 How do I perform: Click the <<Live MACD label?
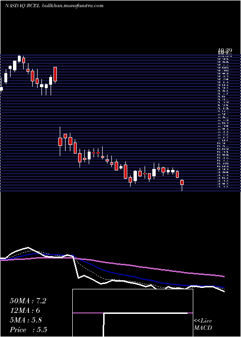[x=203, y=324]
